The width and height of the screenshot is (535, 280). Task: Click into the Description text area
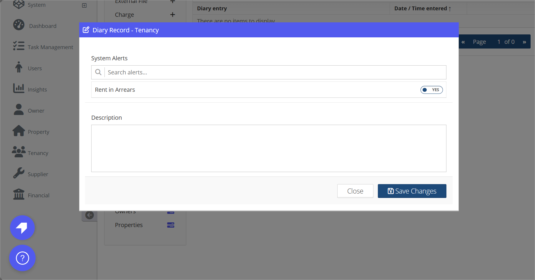click(x=269, y=148)
